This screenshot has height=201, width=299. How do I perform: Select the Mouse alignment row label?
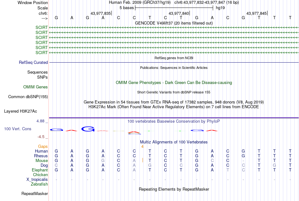pos(42,161)
